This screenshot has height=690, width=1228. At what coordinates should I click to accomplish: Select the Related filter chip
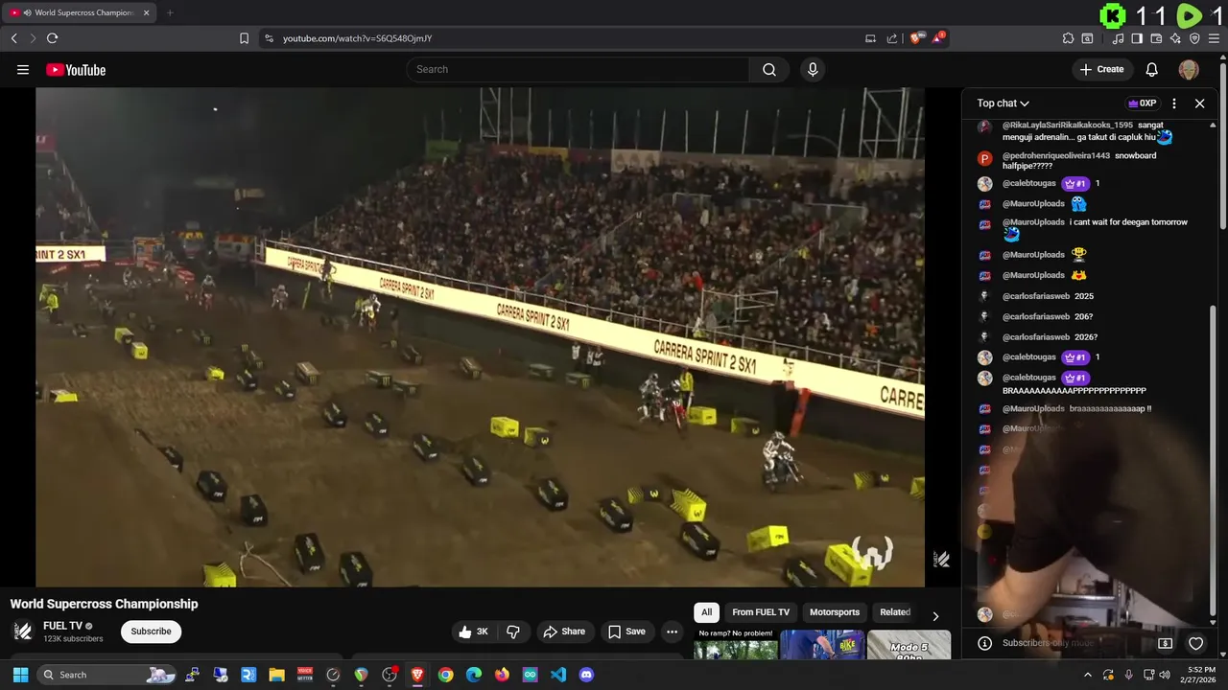coord(895,612)
